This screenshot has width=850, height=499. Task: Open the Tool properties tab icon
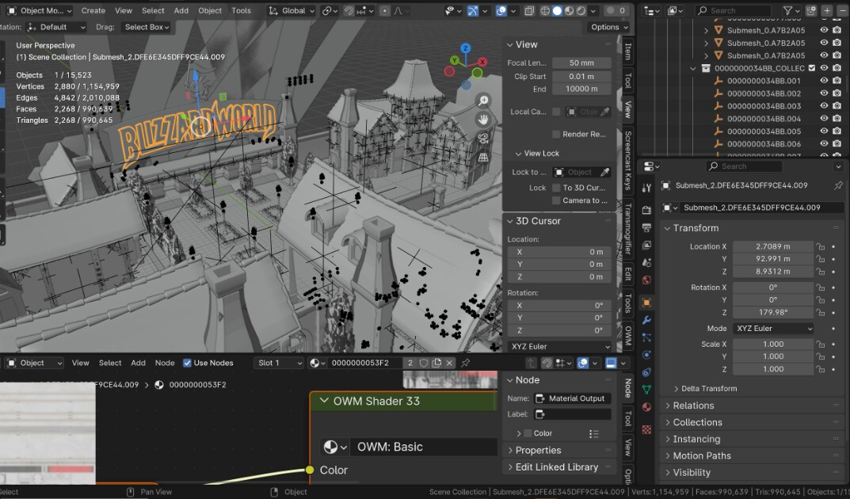tap(646, 188)
